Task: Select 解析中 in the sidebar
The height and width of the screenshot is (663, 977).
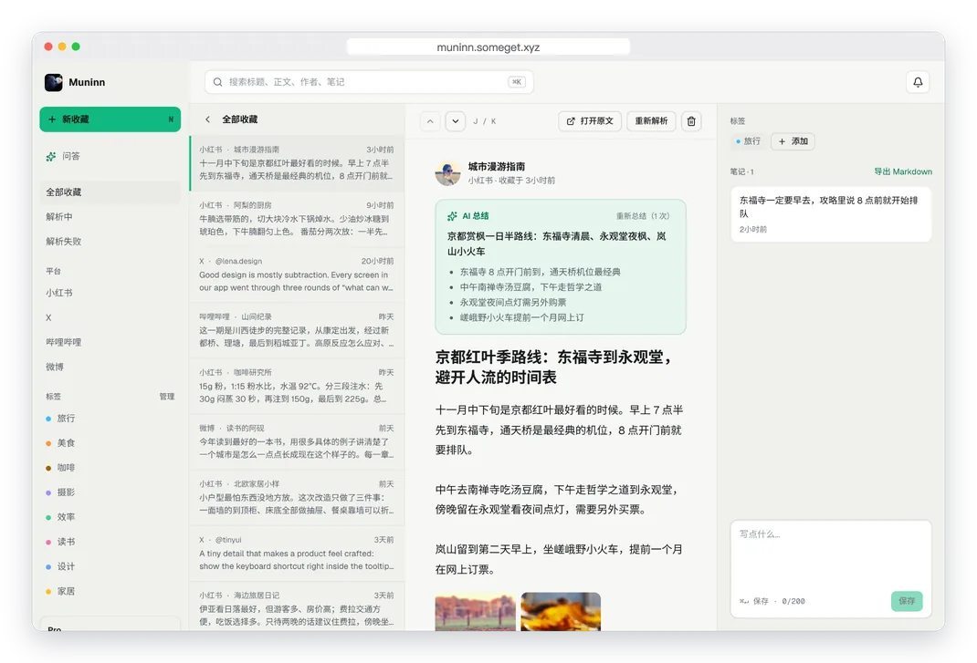Action: coord(110,217)
